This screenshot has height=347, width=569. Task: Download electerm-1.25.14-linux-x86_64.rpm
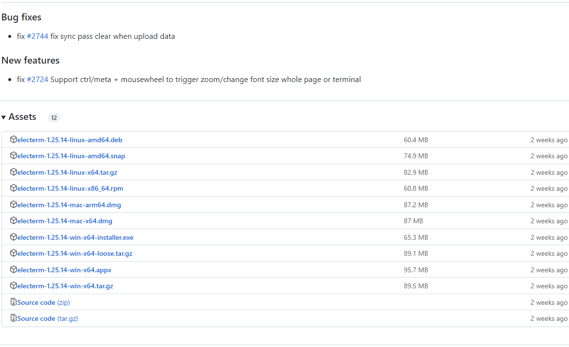[70, 189]
